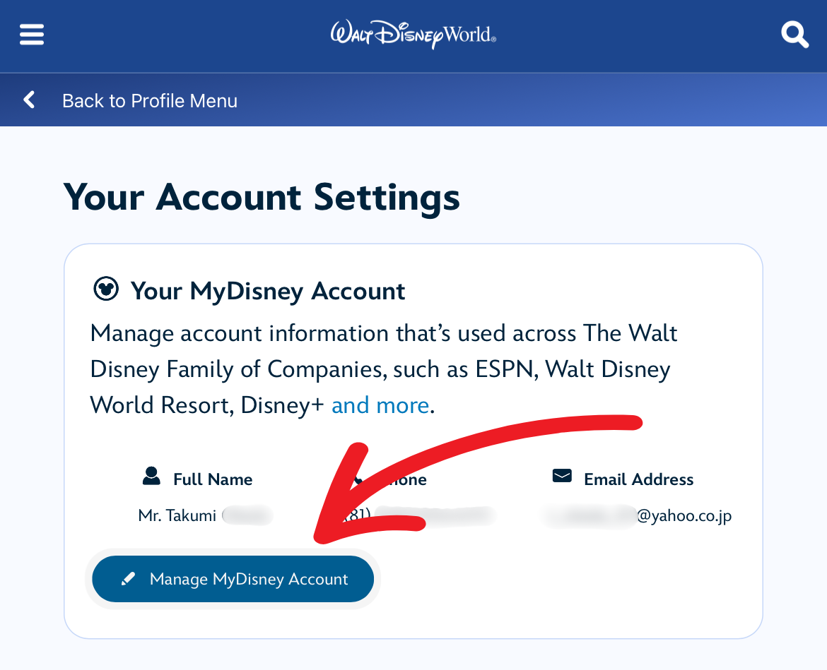Go back to Profile Menu

point(150,100)
